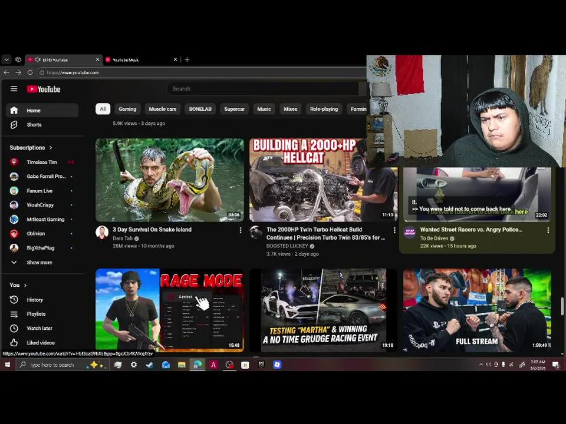
Task: Select the Muscle cars filter chip
Action: coord(163,109)
